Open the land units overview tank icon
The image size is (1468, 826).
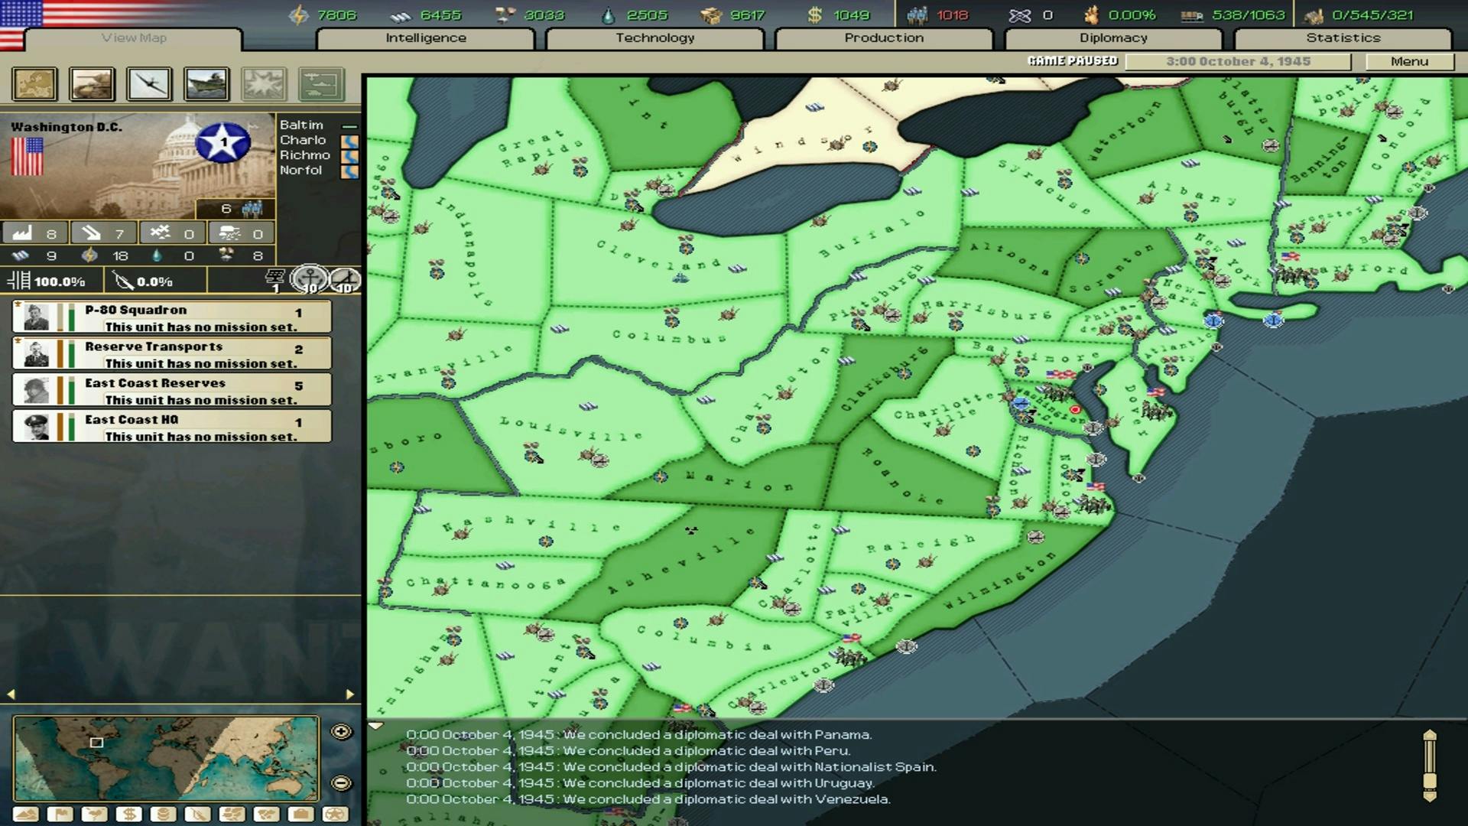click(92, 84)
